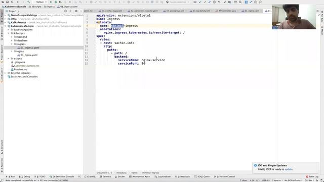324x182 pixels.
Task: Expand the database folder
Action: pos(12,40)
